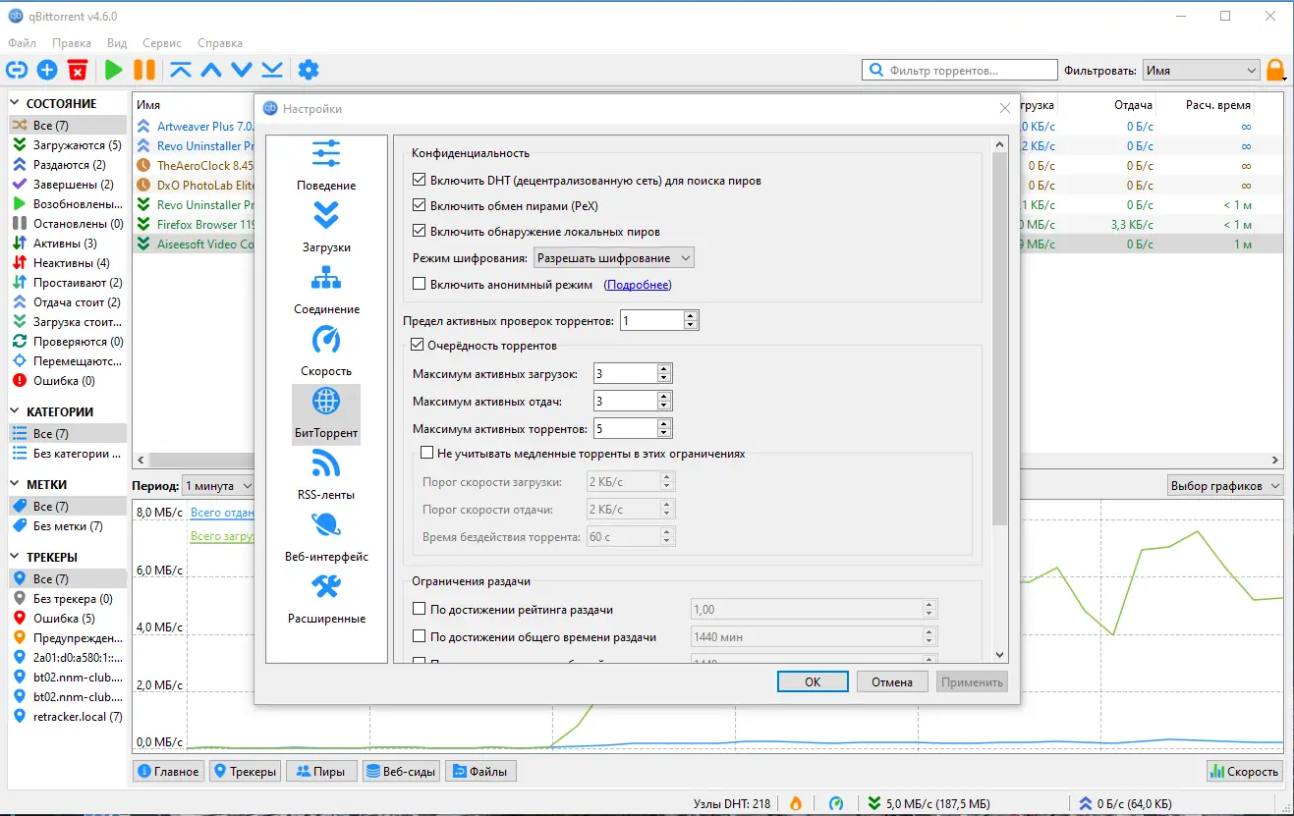
Task: Switch to Загрузки settings section
Action: tap(326, 229)
